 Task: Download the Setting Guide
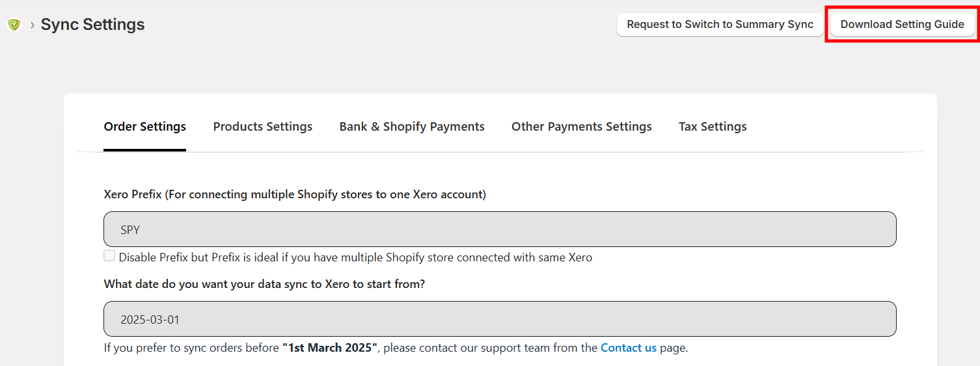click(x=902, y=25)
